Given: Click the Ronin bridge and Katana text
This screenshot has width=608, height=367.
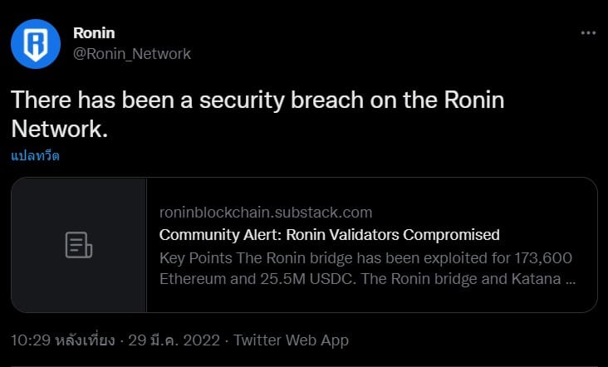Looking at the screenshot, I should (x=461, y=279).
